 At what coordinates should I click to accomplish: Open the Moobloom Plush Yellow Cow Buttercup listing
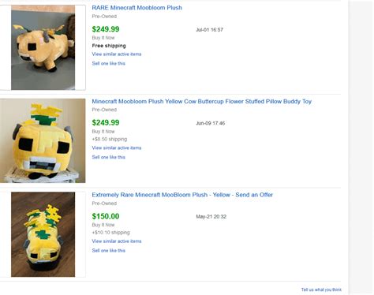(x=201, y=101)
